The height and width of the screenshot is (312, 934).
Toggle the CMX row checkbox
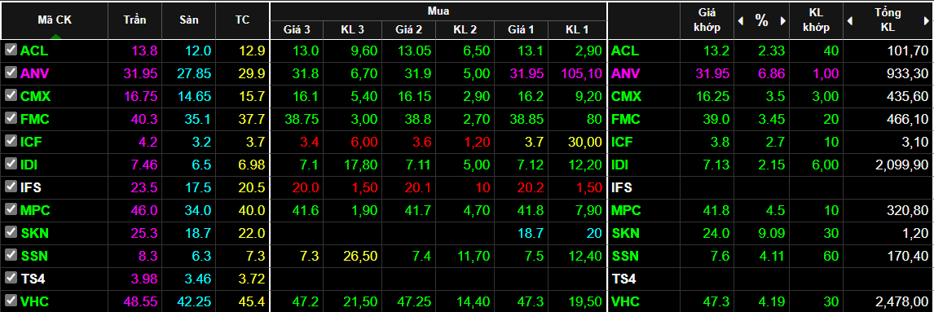point(10,96)
